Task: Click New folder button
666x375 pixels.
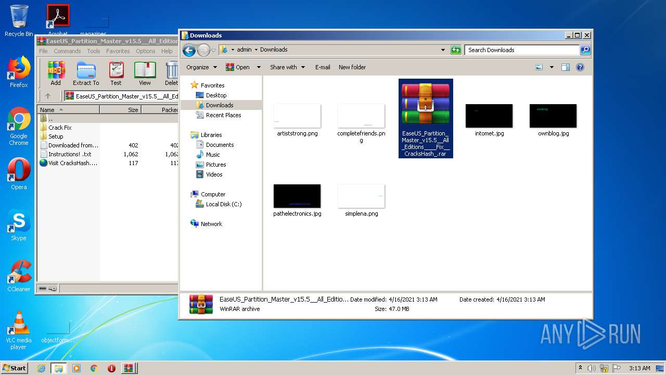Action: point(352,67)
